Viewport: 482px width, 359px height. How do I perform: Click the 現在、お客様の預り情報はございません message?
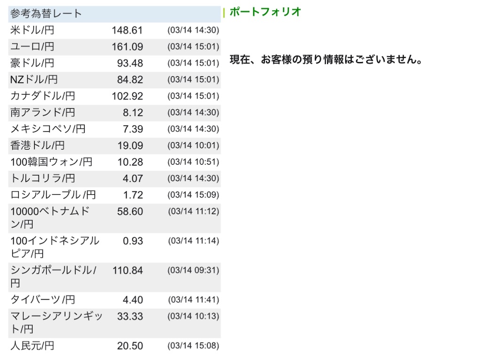326,59
